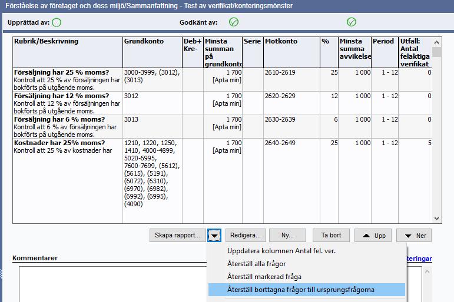Click the empty circle next to Upprättad av
This screenshot has width=454, height=302.
(57, 22)
